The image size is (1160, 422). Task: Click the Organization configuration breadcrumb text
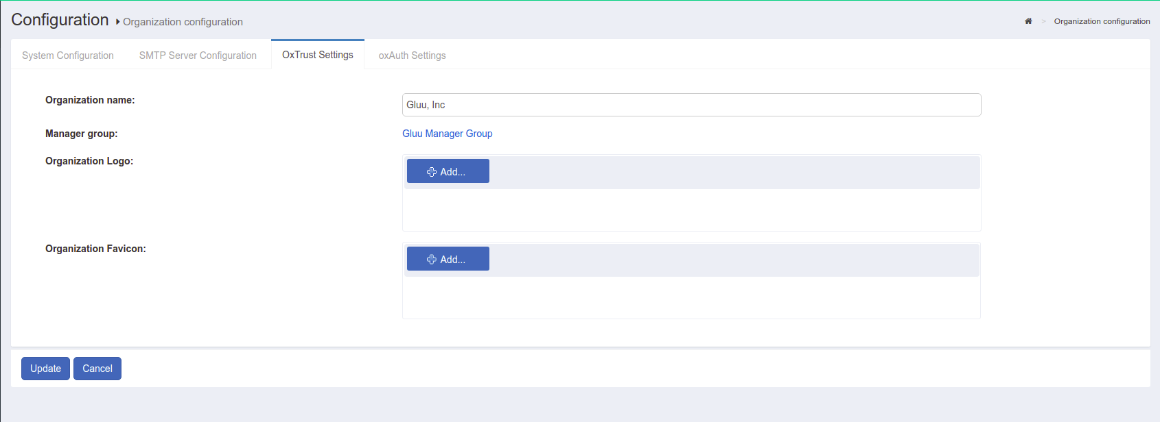click(1102, 21)
